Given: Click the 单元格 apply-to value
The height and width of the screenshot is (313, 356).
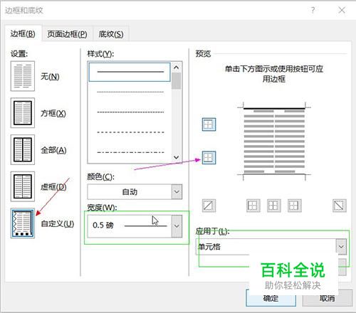Looking at the screenshot, I should [209, 247].
